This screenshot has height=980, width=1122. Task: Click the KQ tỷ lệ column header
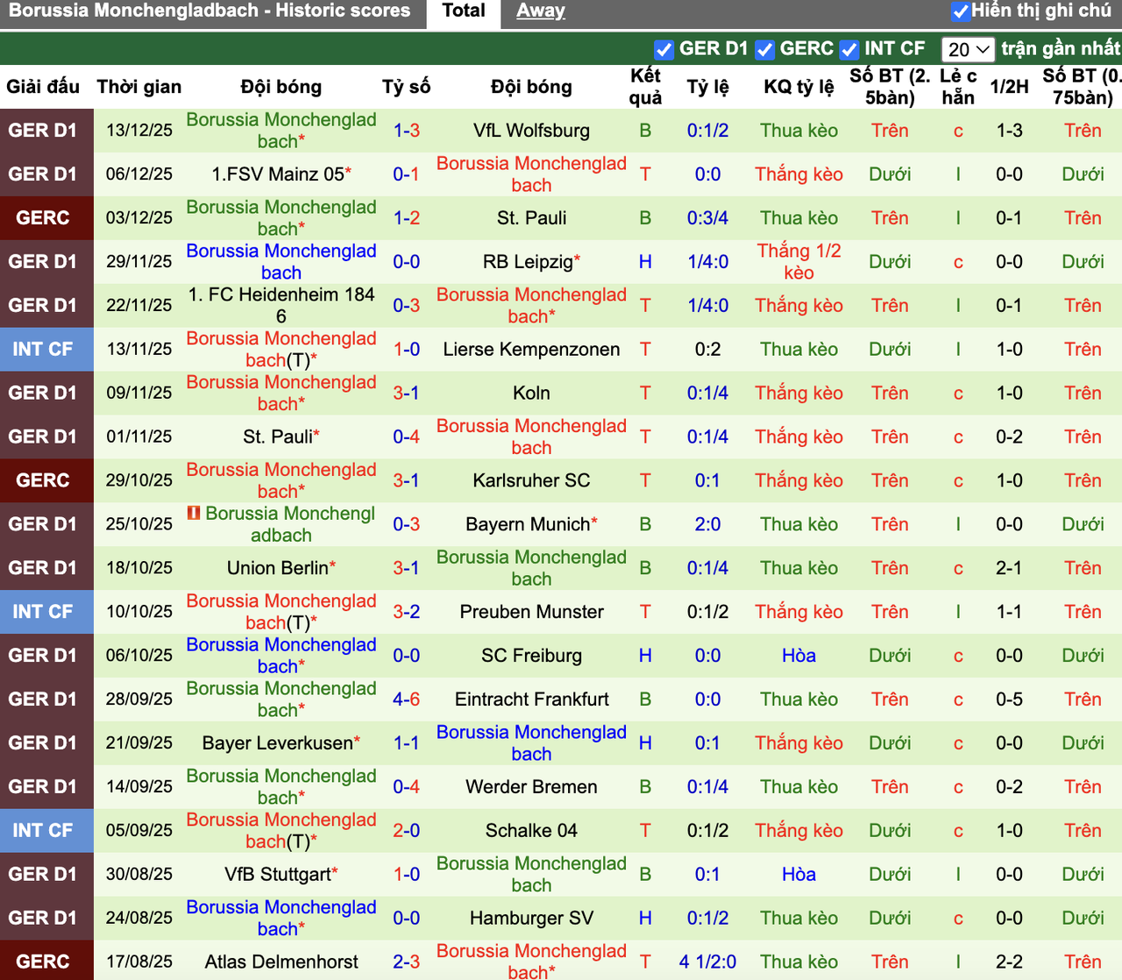799,87
